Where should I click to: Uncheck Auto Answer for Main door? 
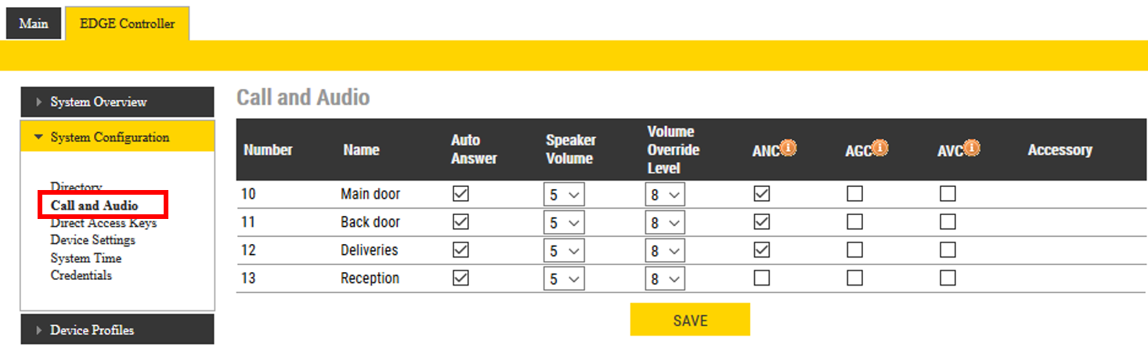point(461,193)
